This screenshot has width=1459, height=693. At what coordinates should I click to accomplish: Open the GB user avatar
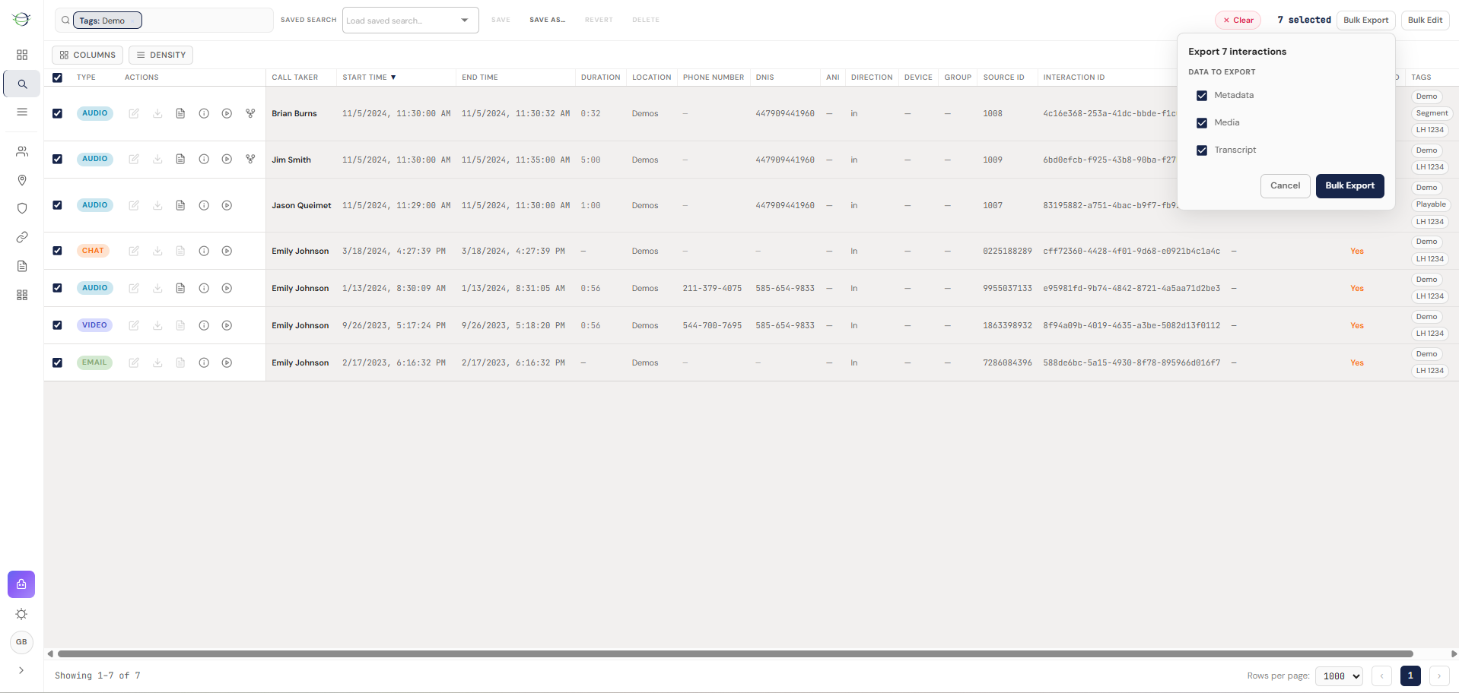(x=21, y=642)
